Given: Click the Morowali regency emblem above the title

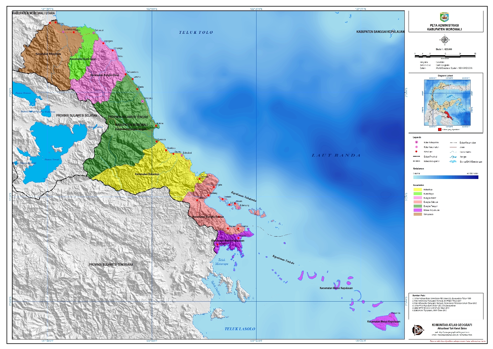Looking at the screenshot, I should click(x=444, y=17).
